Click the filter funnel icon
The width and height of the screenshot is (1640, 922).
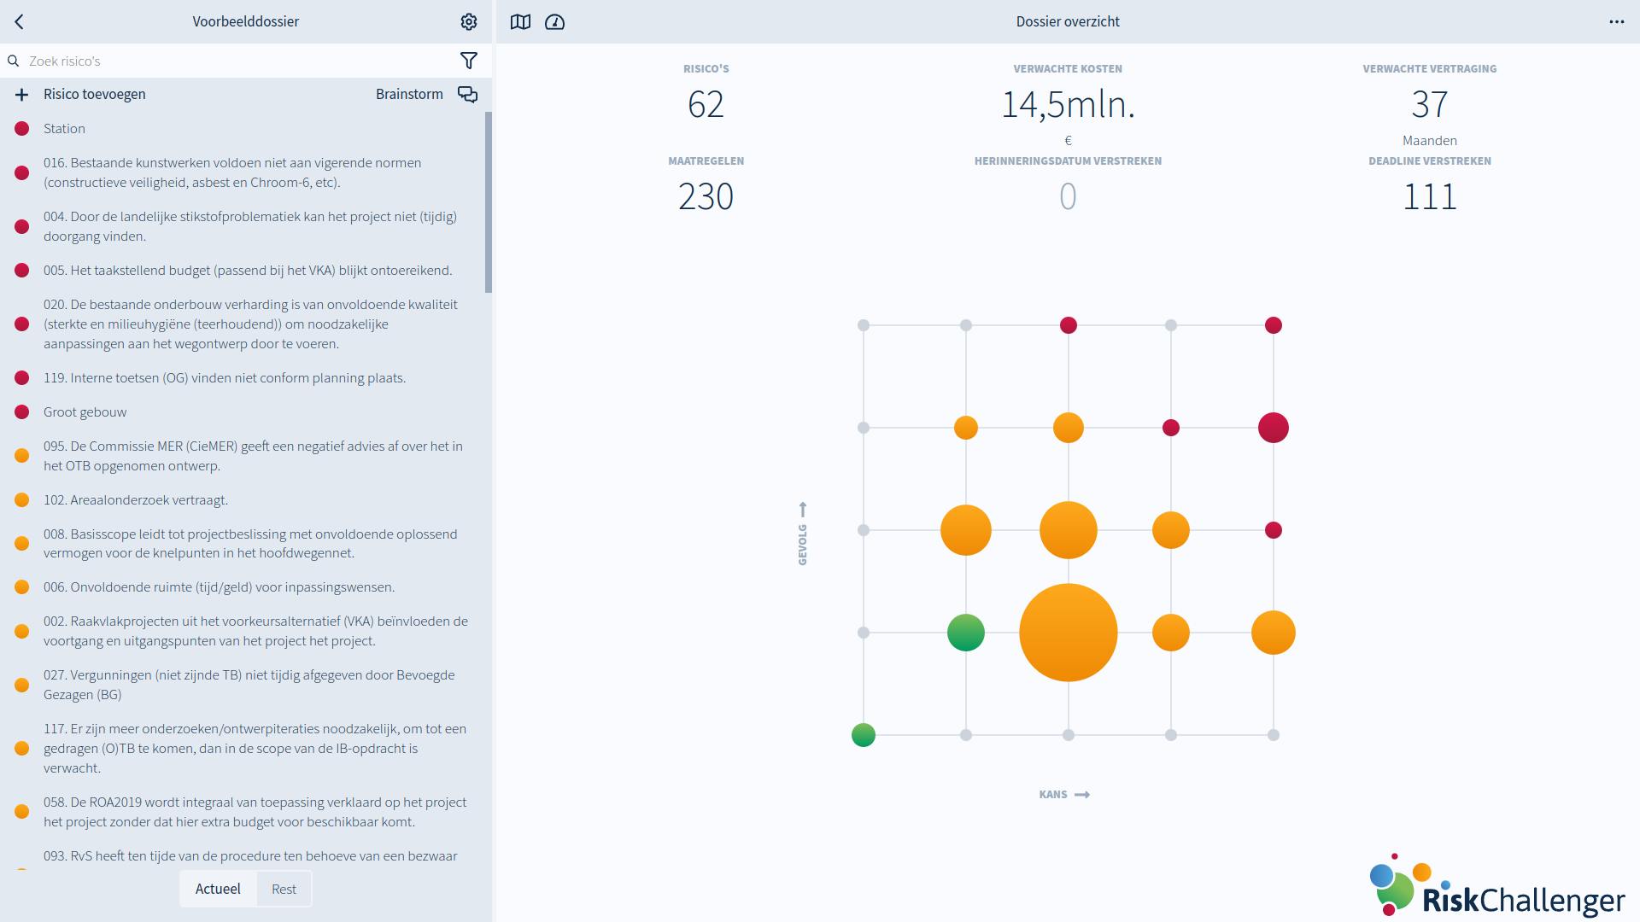tap(468, 61)
